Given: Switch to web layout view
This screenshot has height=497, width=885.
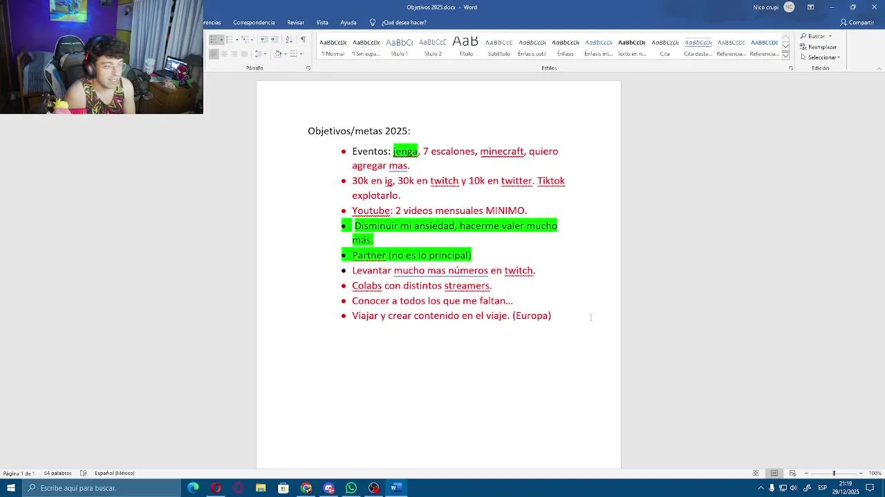Looking at the screenshot, I should click(x=793, y=473).
